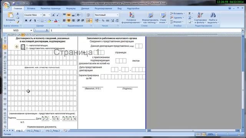The width and height of the screenshot is (246, 138).
Task: Increase indent in alignment group
Action: coord(83,20)
